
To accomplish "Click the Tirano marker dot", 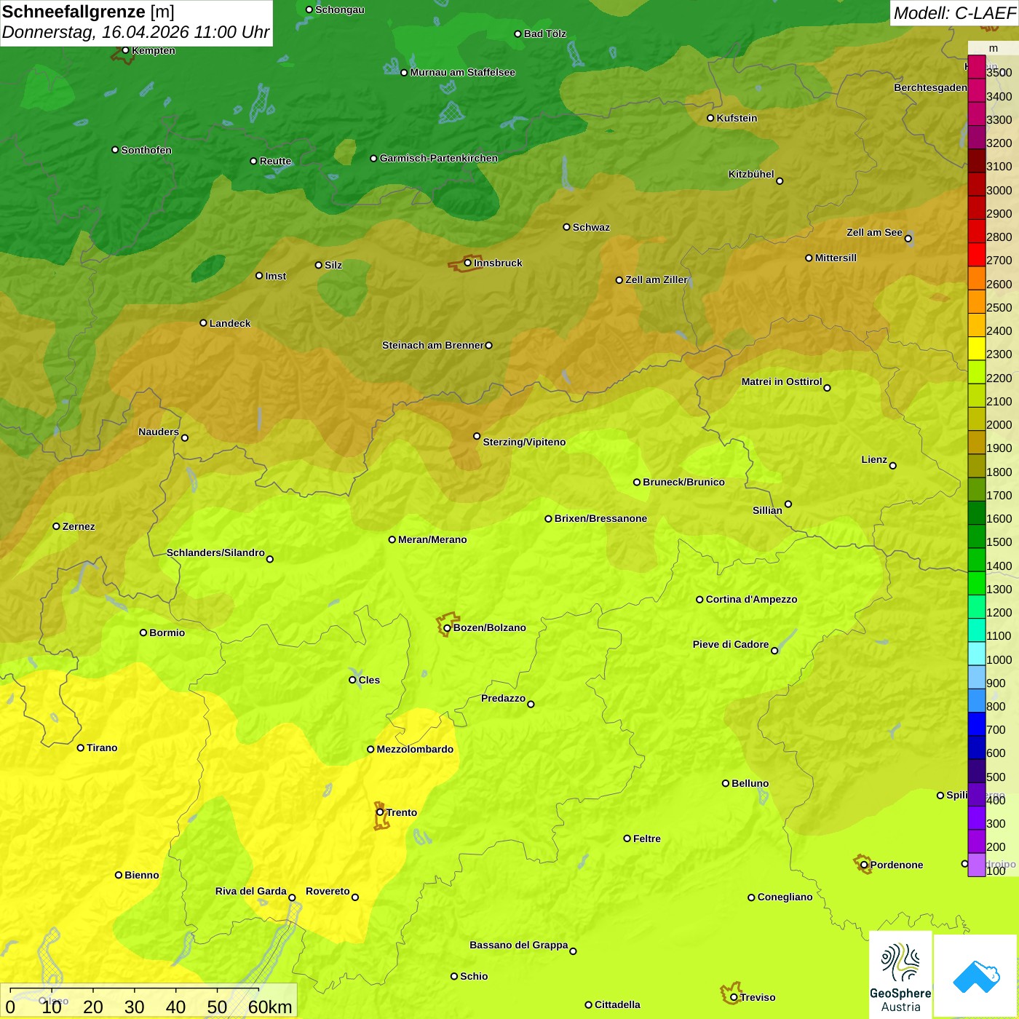I will pos(81,748).
